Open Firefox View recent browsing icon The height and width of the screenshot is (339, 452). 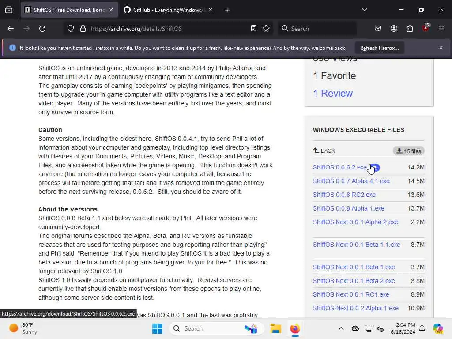(9, 10)
